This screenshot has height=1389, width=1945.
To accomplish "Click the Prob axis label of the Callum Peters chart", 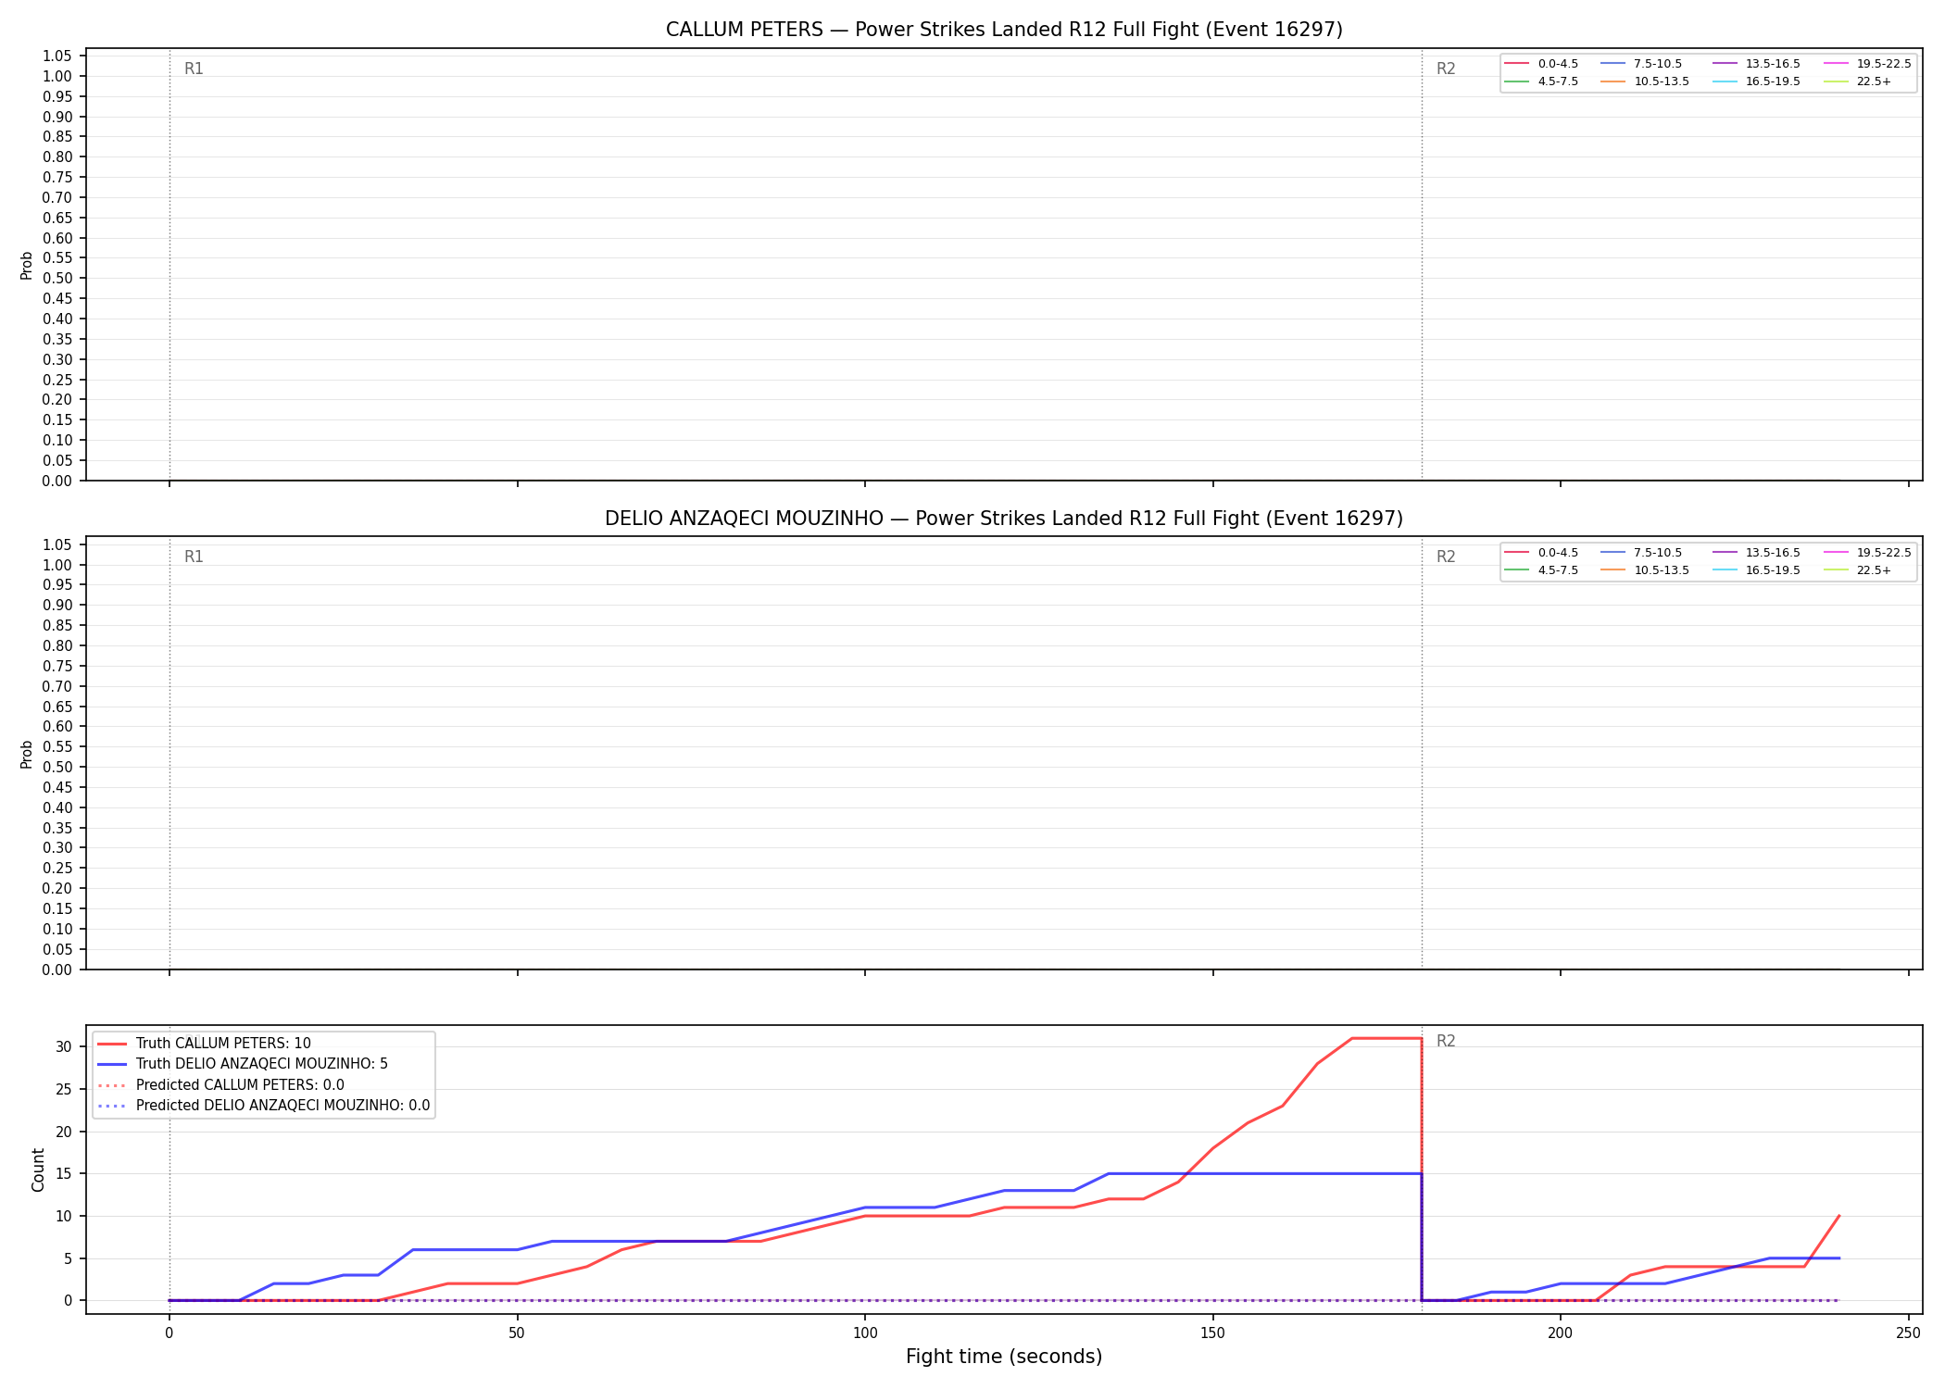I will click(27, 265).
